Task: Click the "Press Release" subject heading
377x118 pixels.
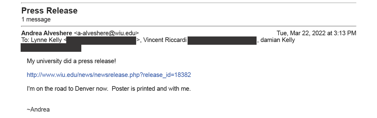Action: (49, 11)
